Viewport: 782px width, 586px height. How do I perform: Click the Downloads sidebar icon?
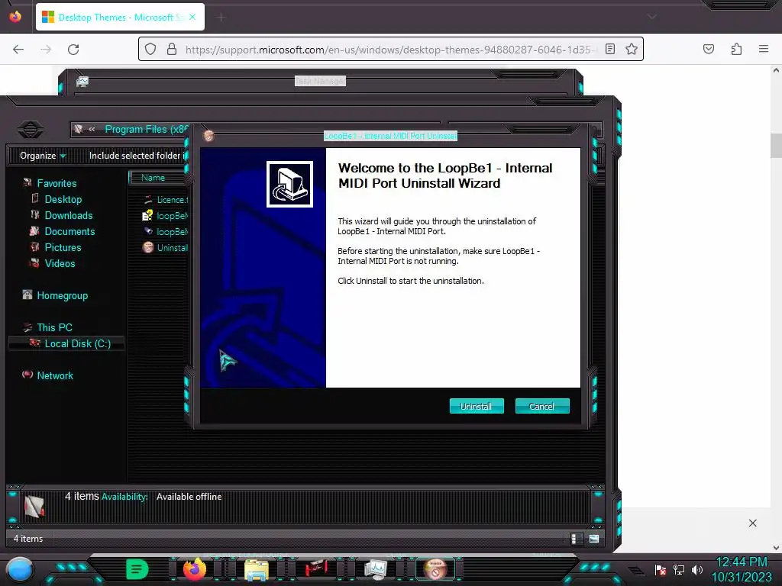pyautogui.click(x=35, y=214)
